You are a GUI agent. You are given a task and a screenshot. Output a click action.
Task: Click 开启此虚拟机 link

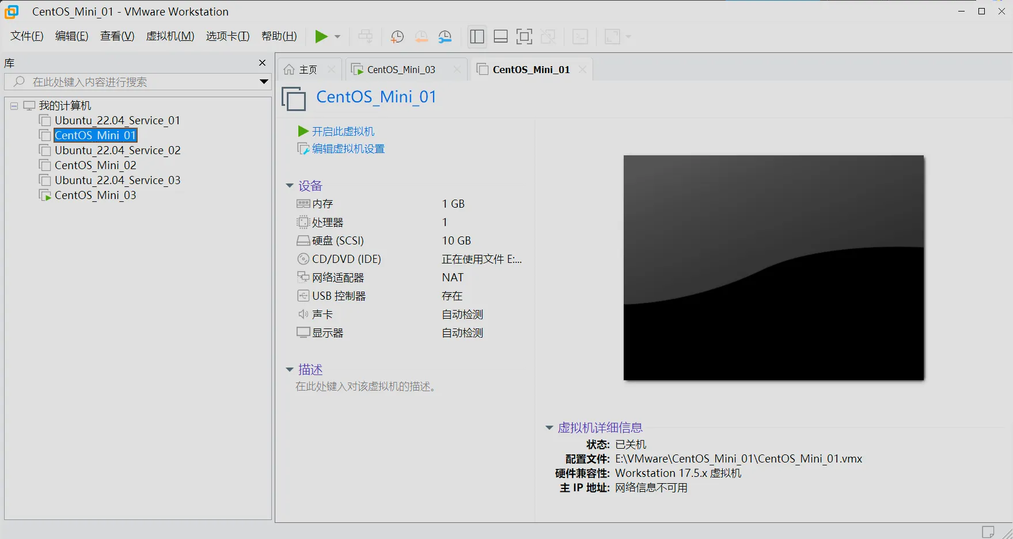pyautogui.click(x=344, y=131)
